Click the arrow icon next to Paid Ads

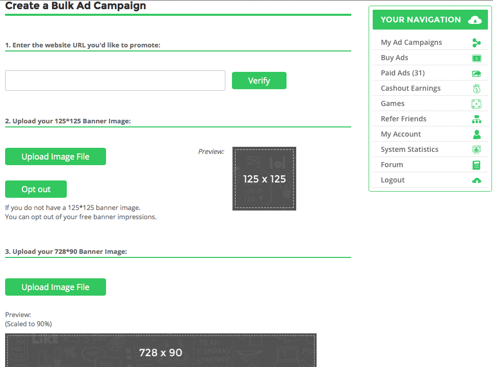point(476,73)
